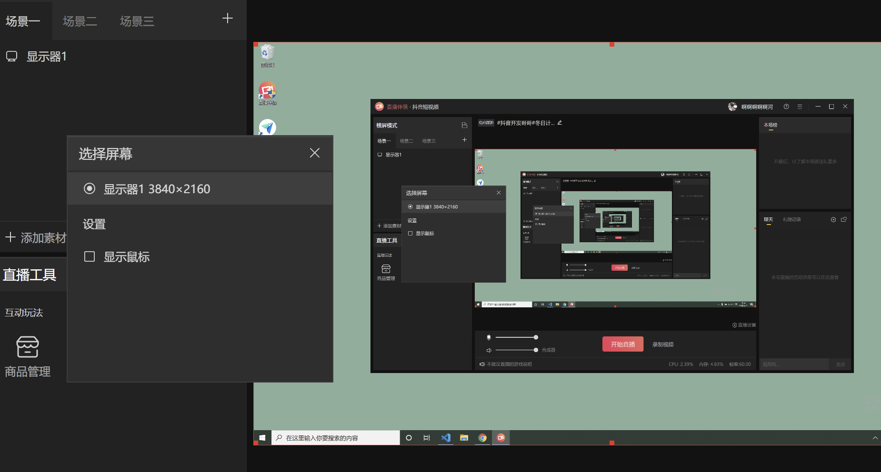The image size is (881, 472).
Task: Open Chrome from the Windows taskbar
Action: (482, 438)
